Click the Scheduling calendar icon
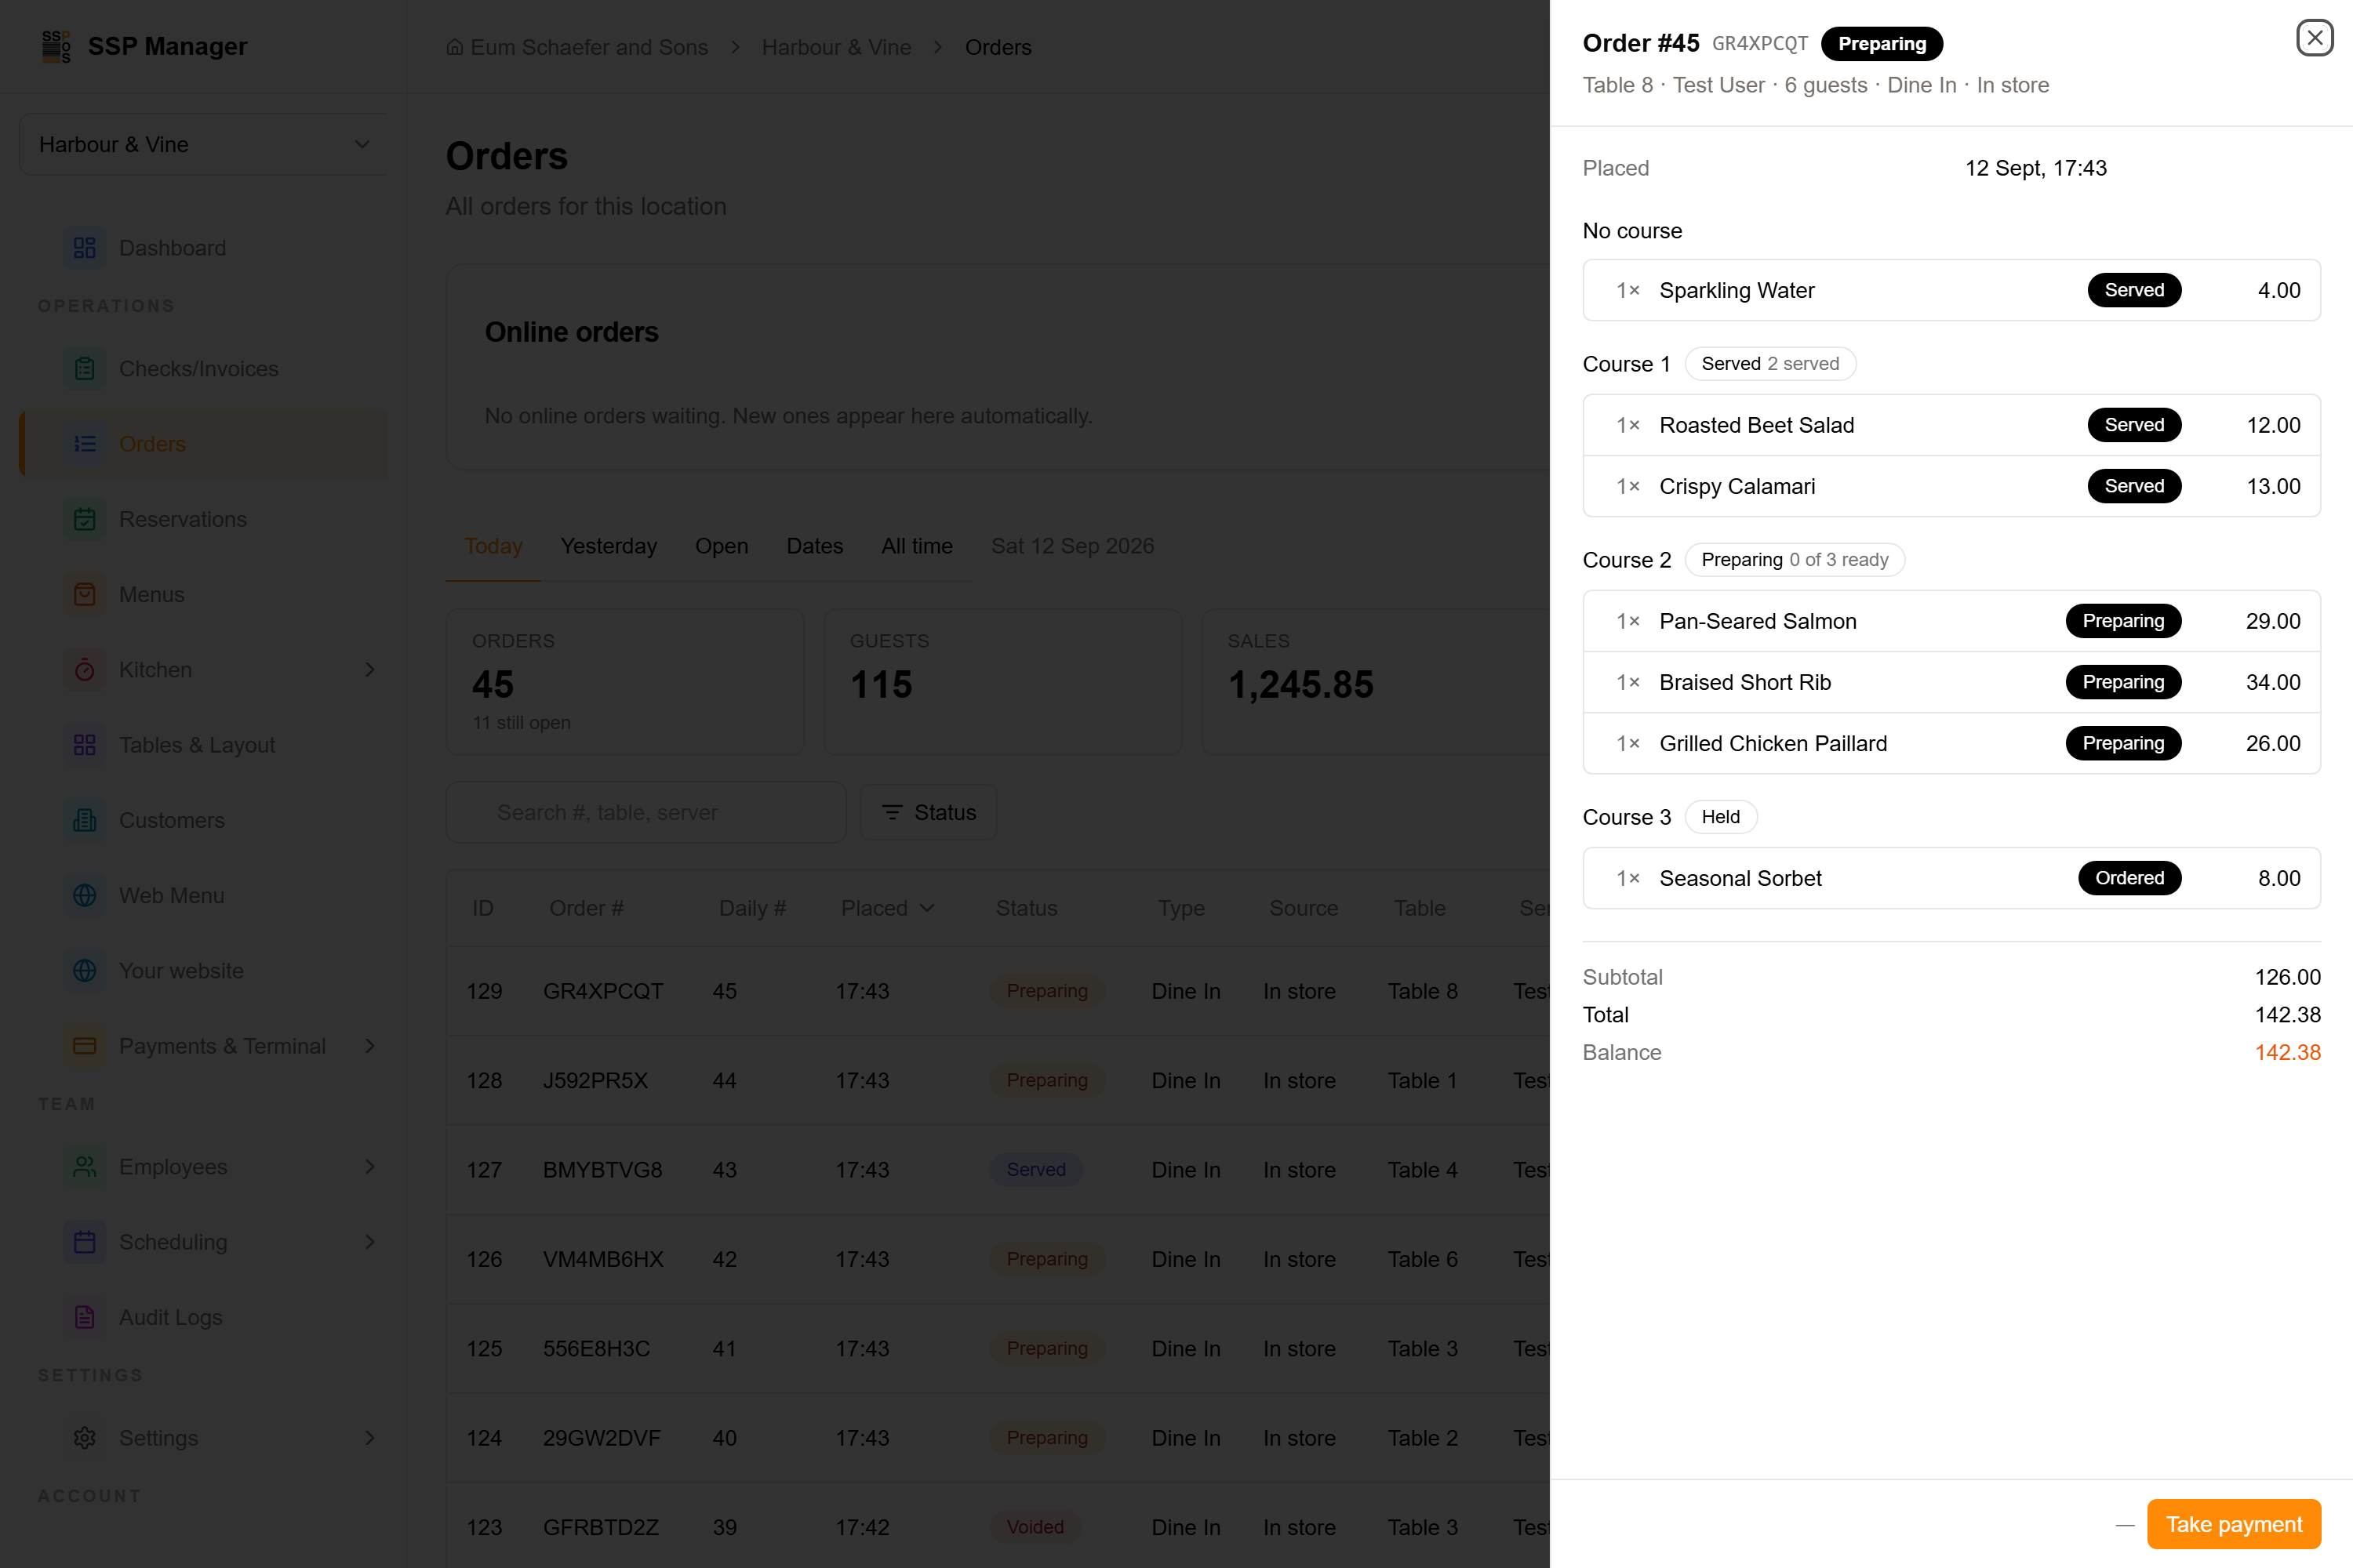 (x=85, y=1242)
